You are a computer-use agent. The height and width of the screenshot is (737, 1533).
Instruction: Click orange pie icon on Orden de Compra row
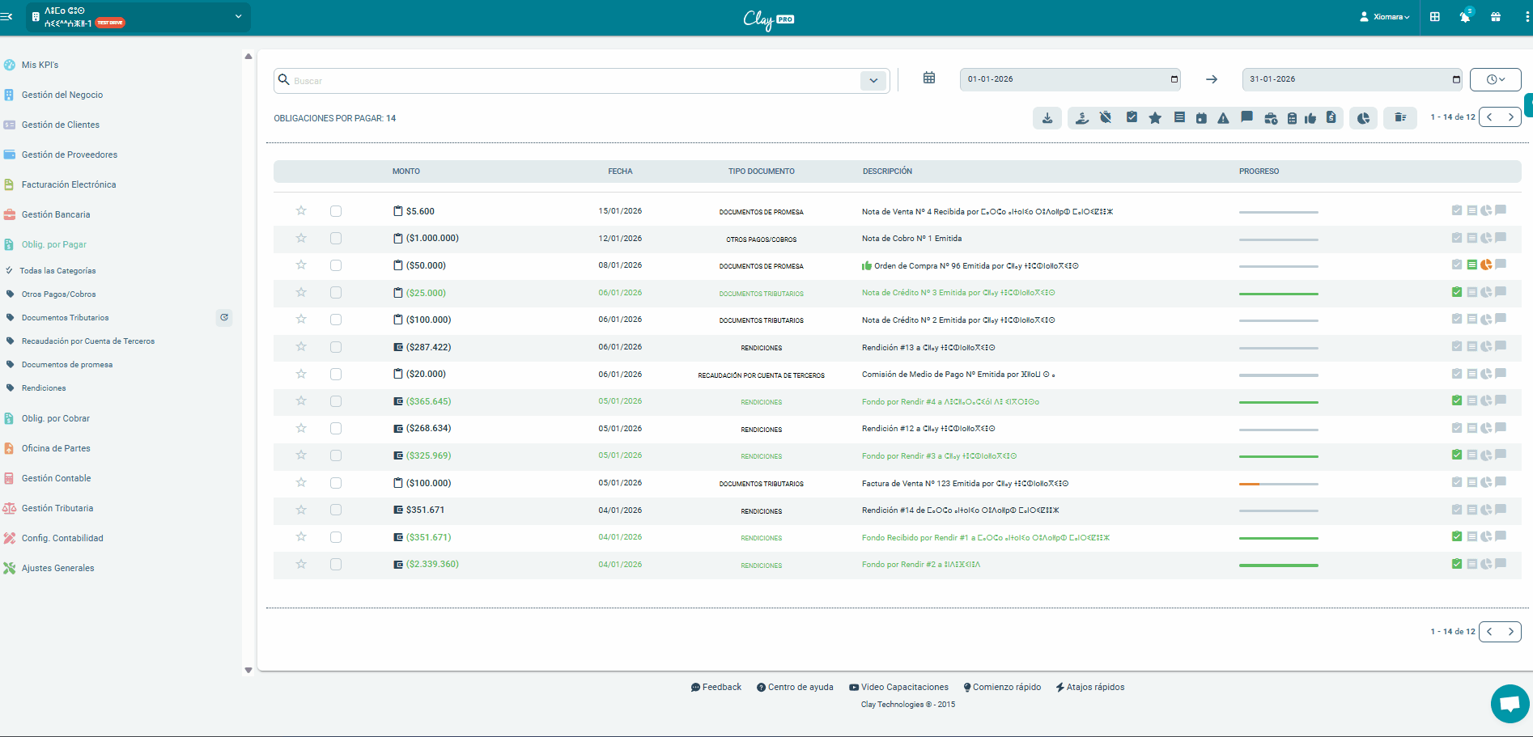tap(1486, 265)
